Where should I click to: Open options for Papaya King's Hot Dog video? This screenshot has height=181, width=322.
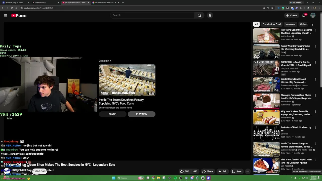[315, 112]
